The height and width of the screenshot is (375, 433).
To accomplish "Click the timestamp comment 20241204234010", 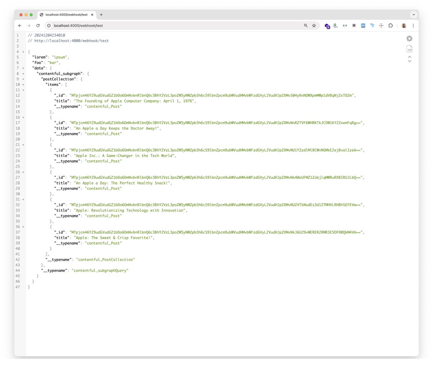I will click(x=50, y=35).
